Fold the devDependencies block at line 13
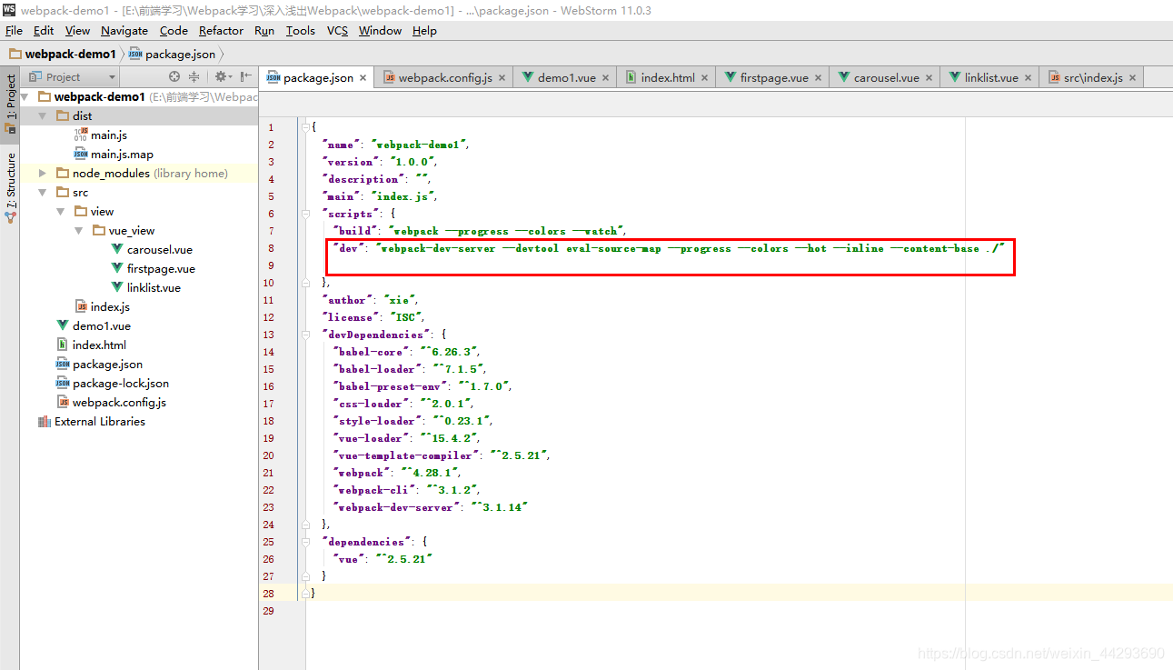The width and height of the screenshot is (1173, 670). coord(305,335)
